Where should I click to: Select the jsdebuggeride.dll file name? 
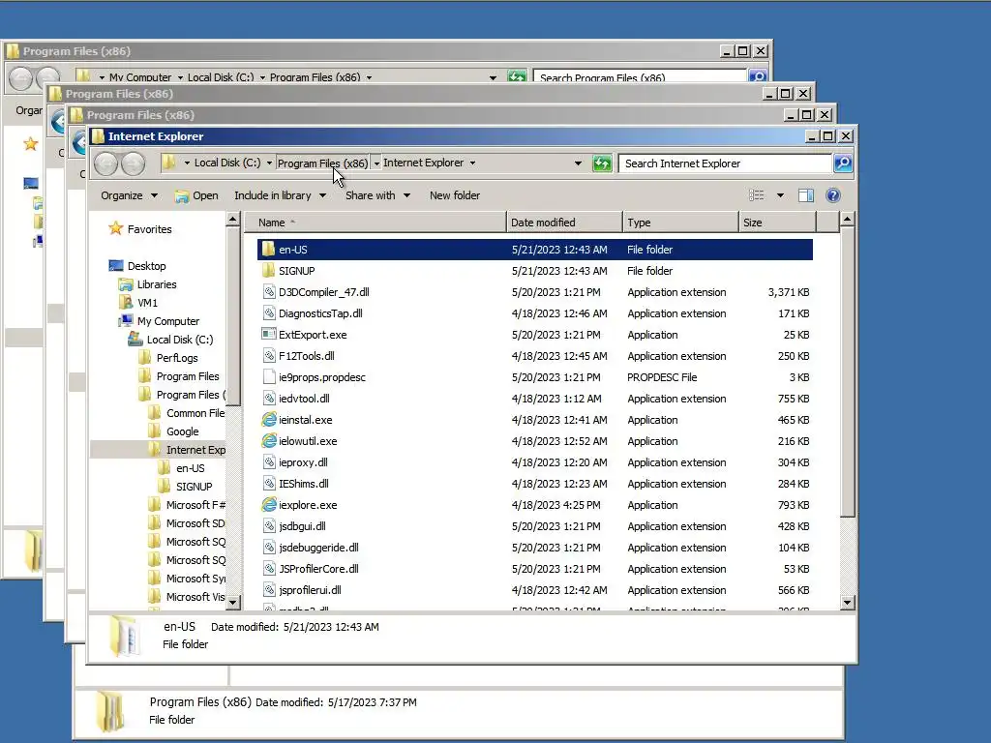click(318, 548)
